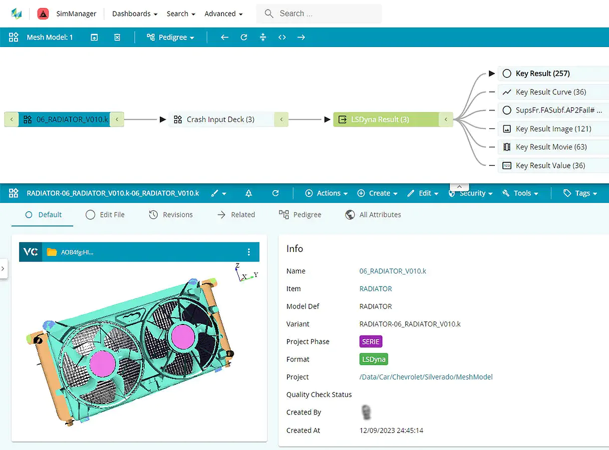Click the Hexagon logo icon
This screenshot has height=450, width=609.
pyautogui.click(x=17, y=13)
